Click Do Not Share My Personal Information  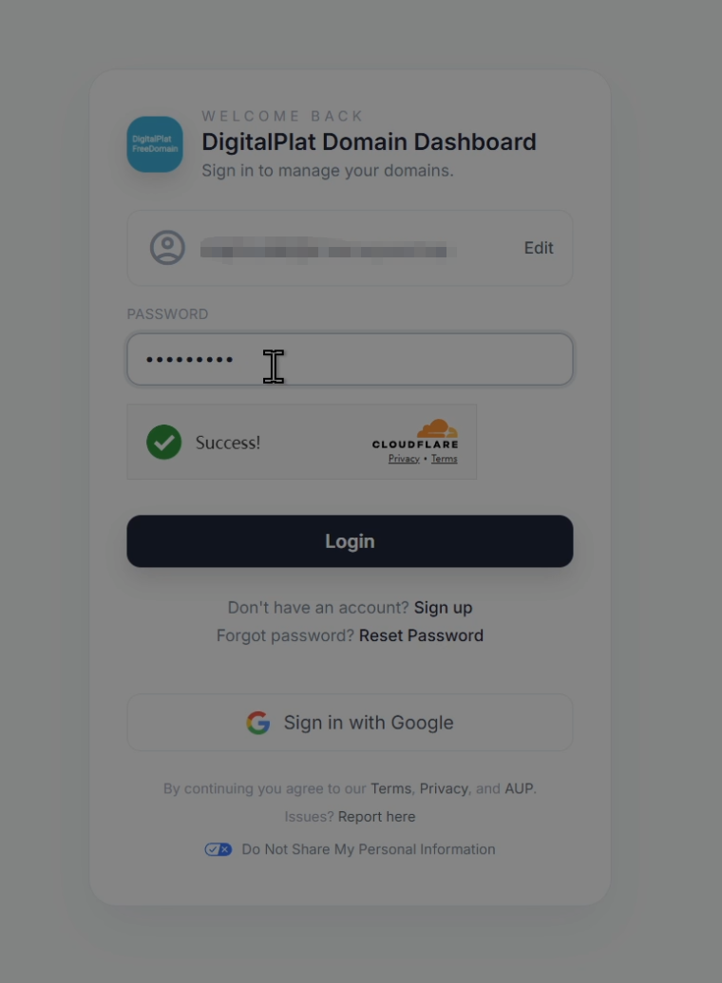pyautogui.click(x=369, y=849)
